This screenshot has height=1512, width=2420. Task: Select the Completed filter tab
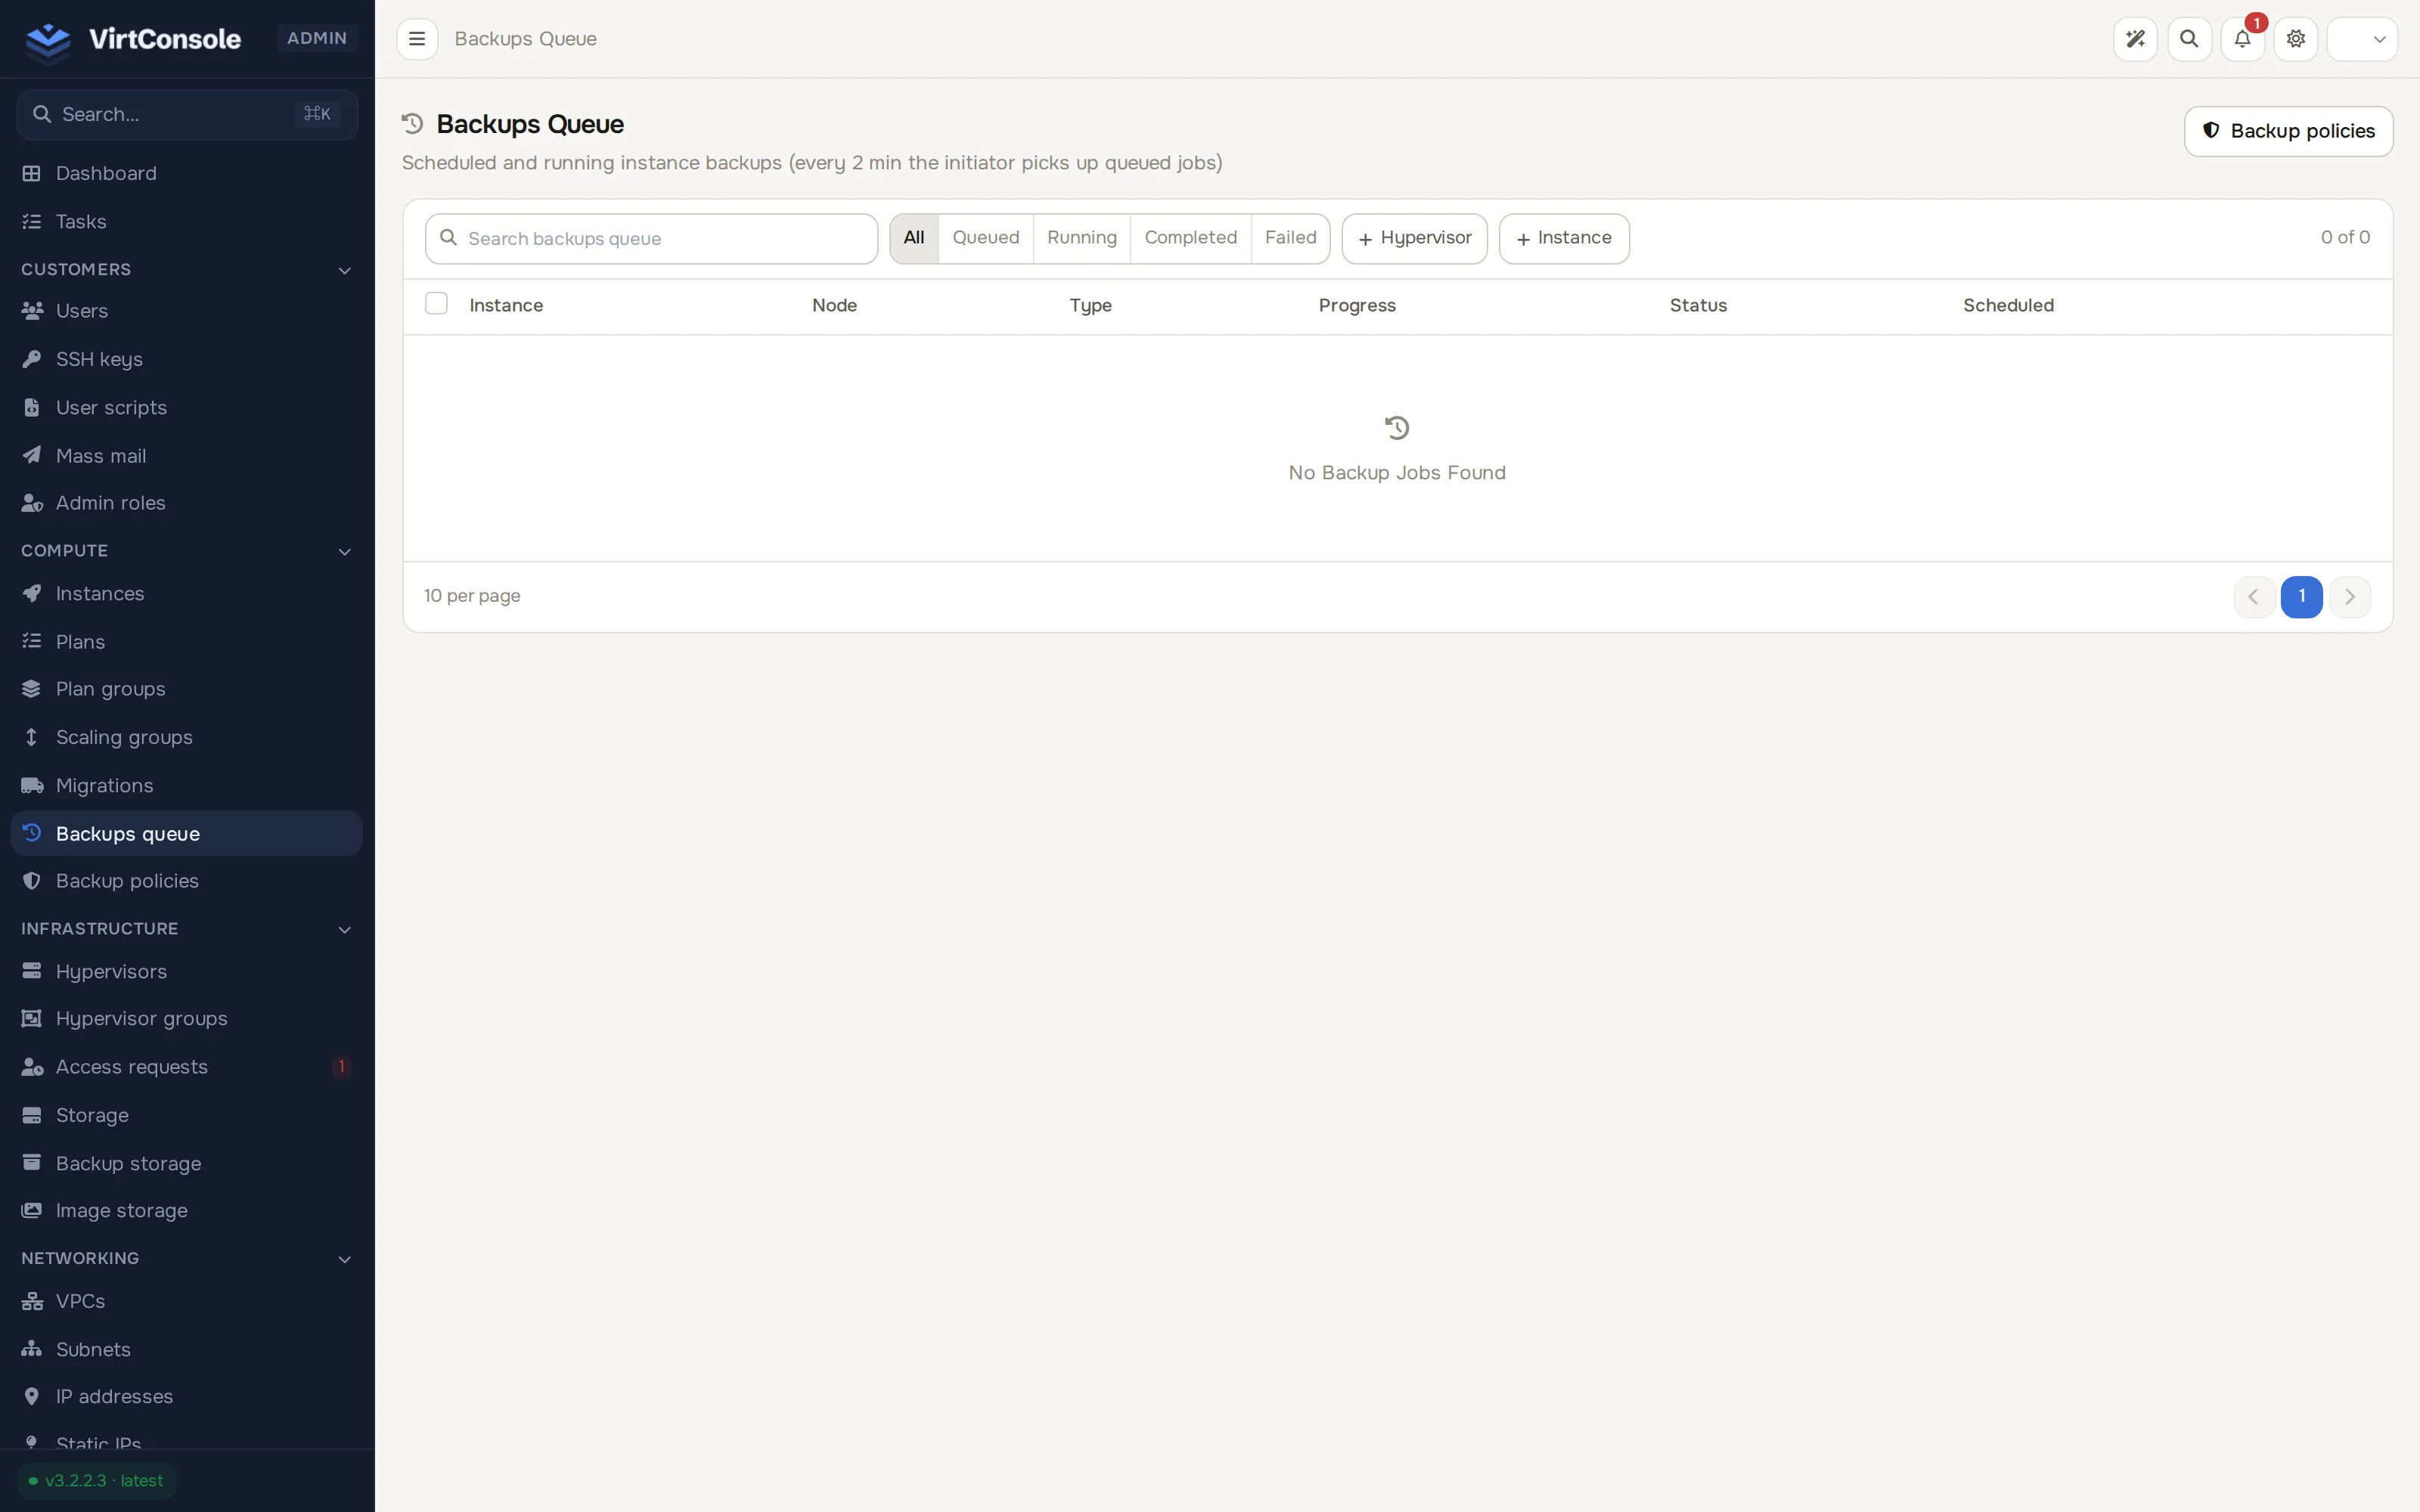point(1190,238)
